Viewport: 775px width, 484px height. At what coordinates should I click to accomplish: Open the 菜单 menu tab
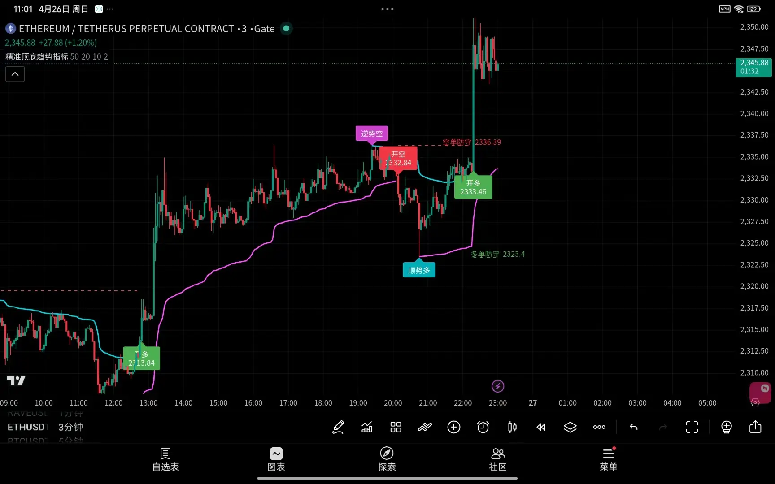(609, 460)
